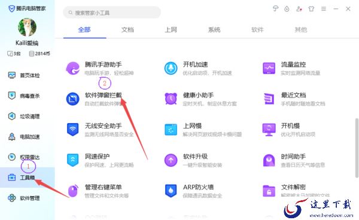This screenshot has height=220, width=359.
Task: Switch to the 其他 tab
Action: click(300, 29)
